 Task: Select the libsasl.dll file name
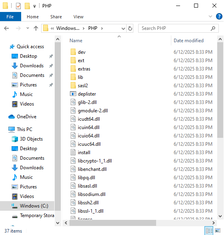click(x=87, y=186)
